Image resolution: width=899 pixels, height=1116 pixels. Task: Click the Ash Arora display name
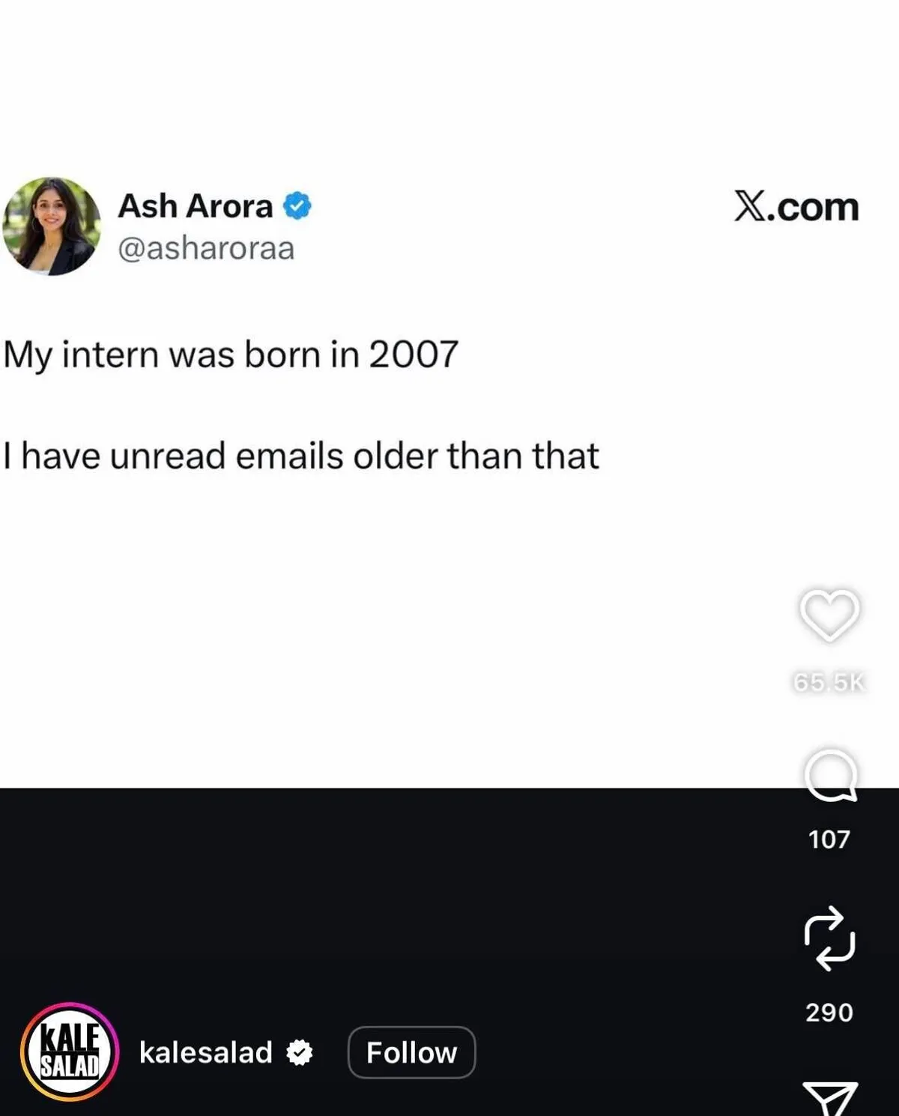196,206
